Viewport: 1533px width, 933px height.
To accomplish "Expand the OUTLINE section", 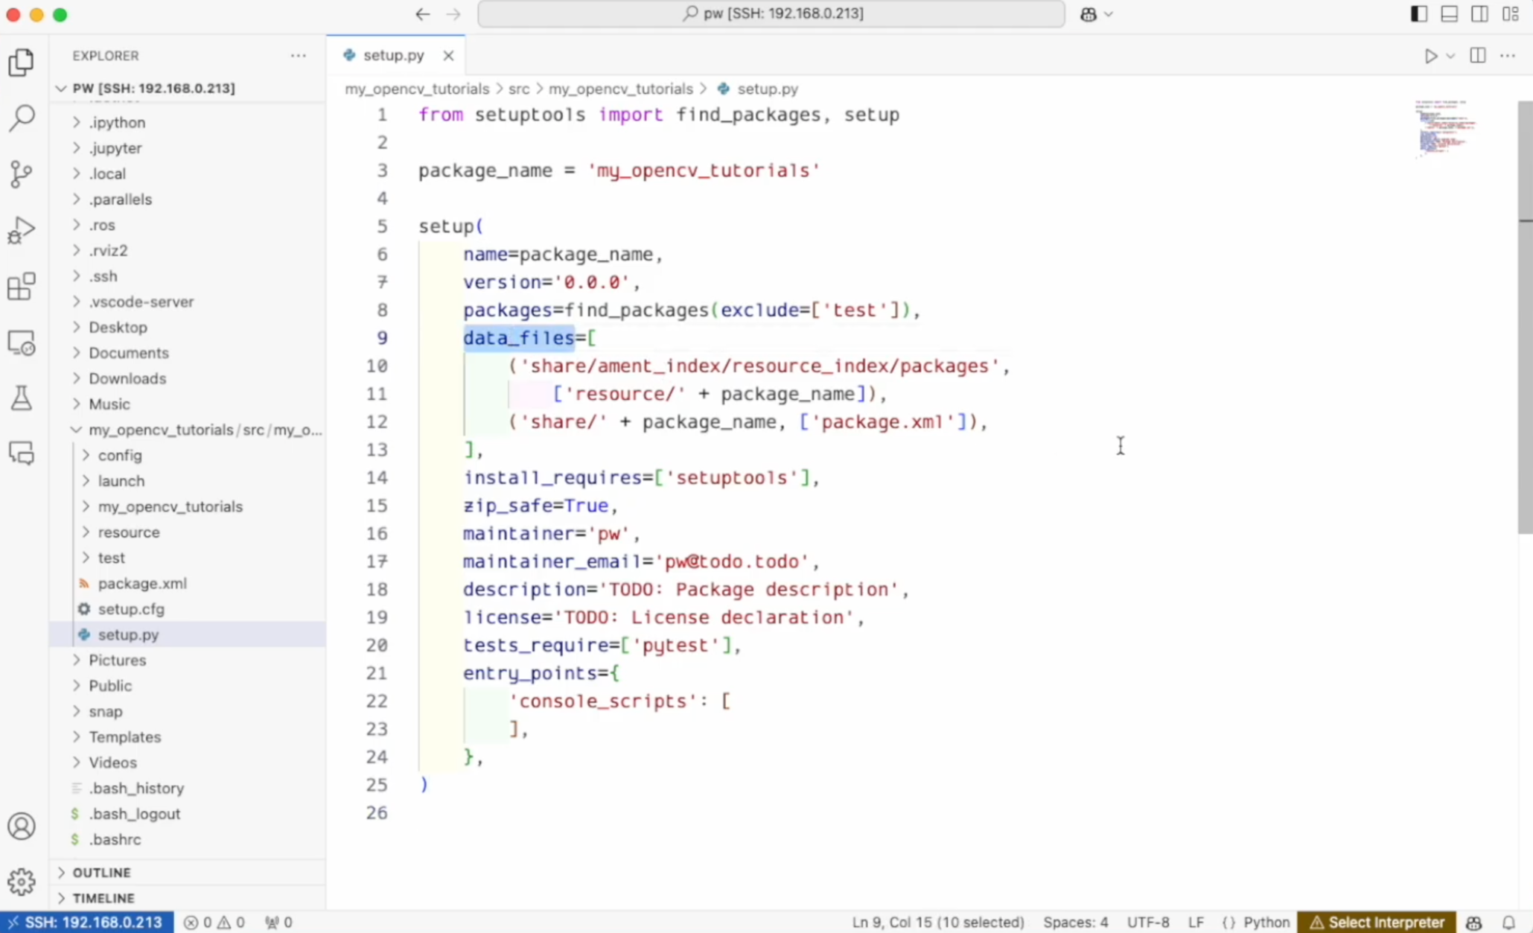I will [101, 872].
